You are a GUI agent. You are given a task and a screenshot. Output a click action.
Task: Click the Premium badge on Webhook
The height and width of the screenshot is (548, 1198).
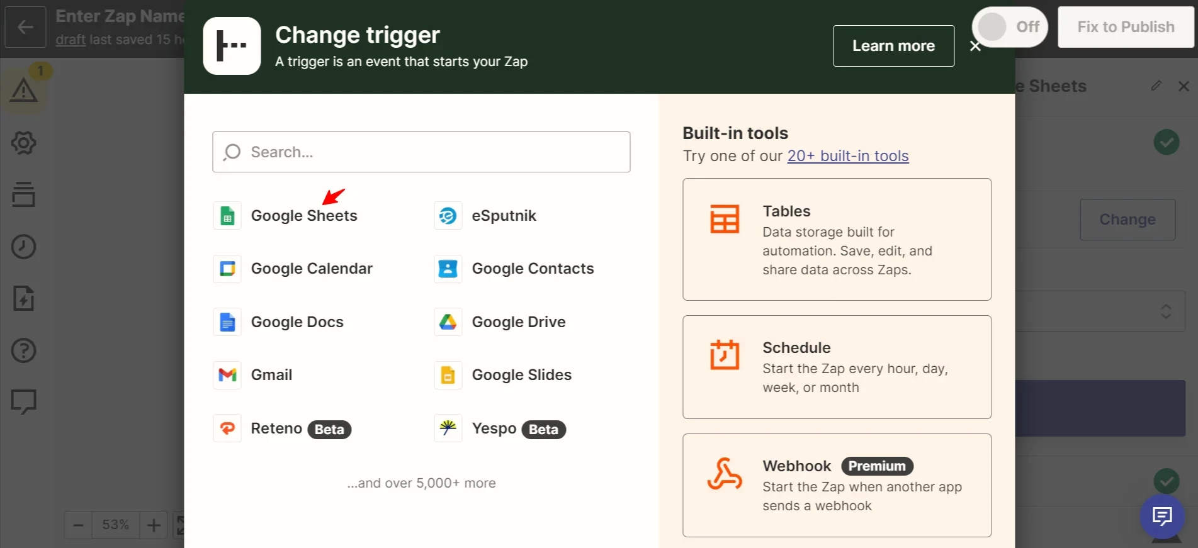[877, 466]
